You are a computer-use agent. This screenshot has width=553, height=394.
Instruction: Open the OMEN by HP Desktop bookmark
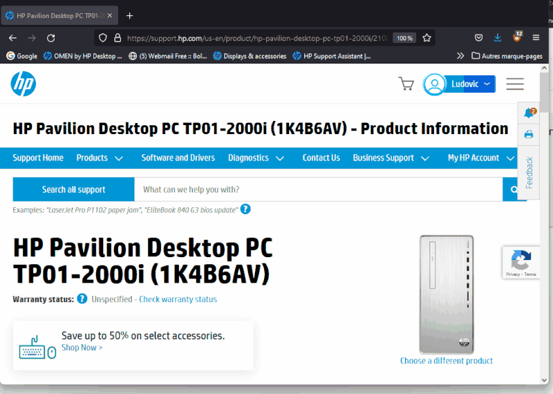[x=83, y=56]
